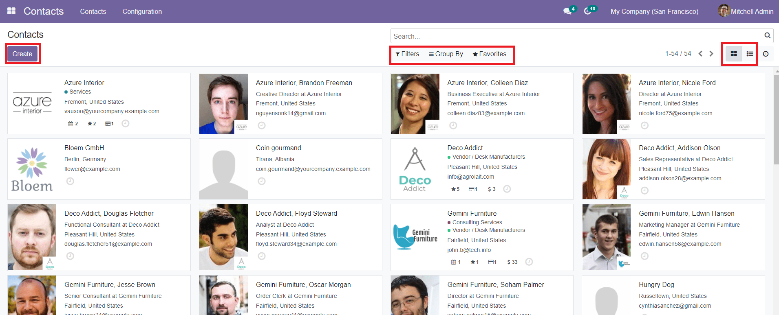Open My Company (San Francisco) switcher
This screenshot has width=779, height=315.
point(654,11)
